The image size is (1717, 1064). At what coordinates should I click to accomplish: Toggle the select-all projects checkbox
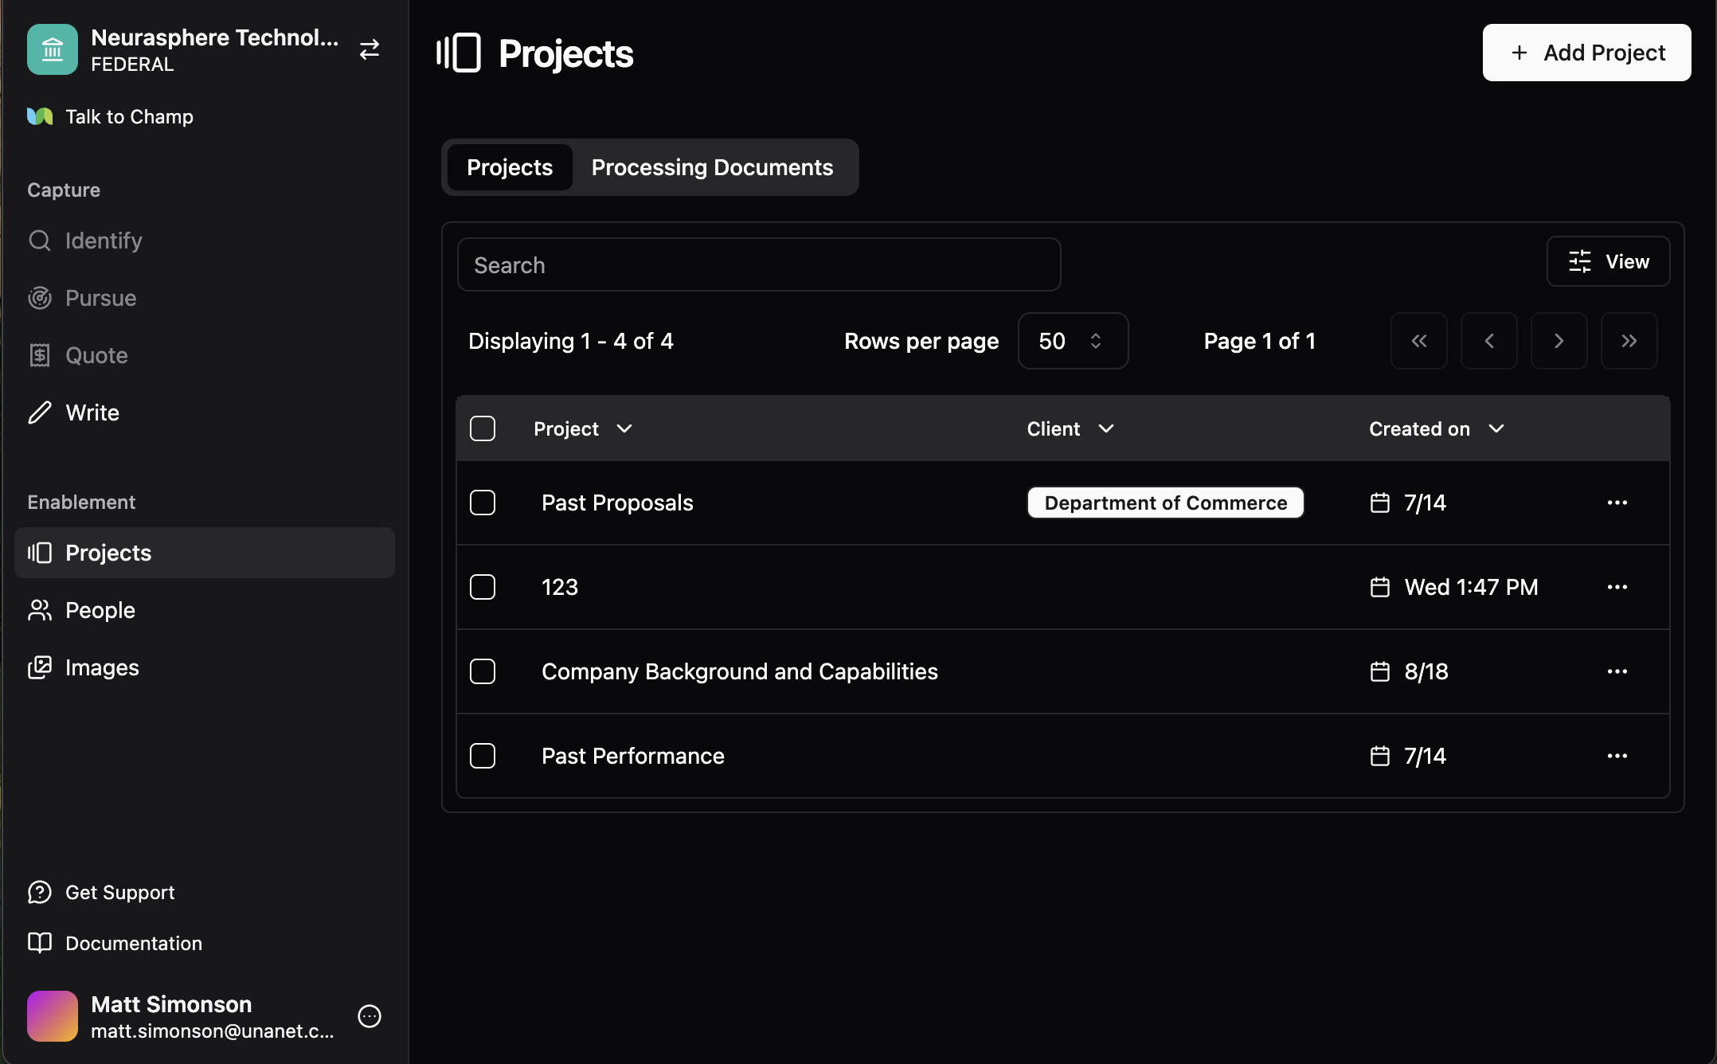pos(483,428)
